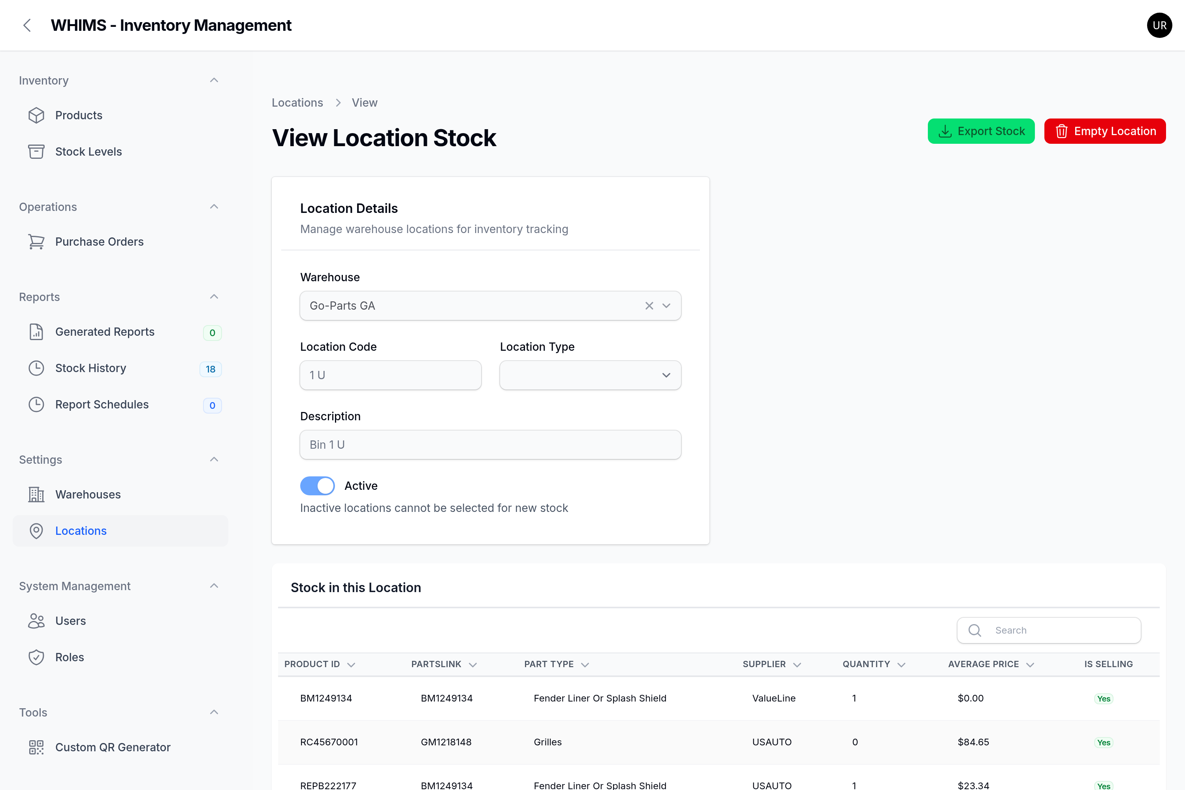Open the Warehouse dropdown arrow
Image resolution: width=1185 pixels, height=790 pixels.
666,306
